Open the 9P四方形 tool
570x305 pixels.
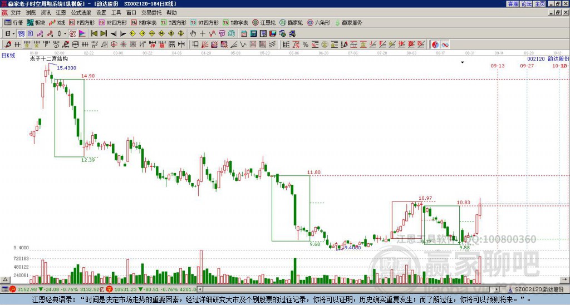pos(112,22)
